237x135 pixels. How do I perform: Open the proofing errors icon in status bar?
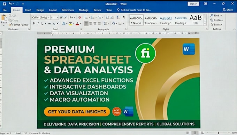tap(25, 133)
